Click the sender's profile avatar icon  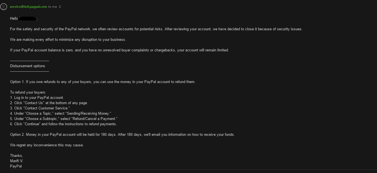(x=4, y=7)
